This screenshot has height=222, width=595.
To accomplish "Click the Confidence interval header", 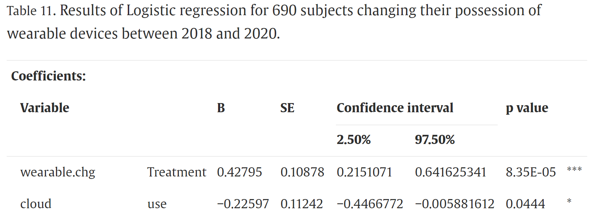I will [395, 108].
